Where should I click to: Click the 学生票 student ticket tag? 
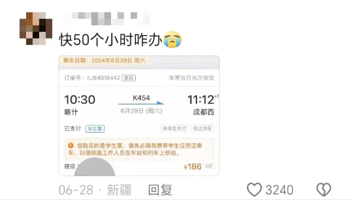(95, 129)
